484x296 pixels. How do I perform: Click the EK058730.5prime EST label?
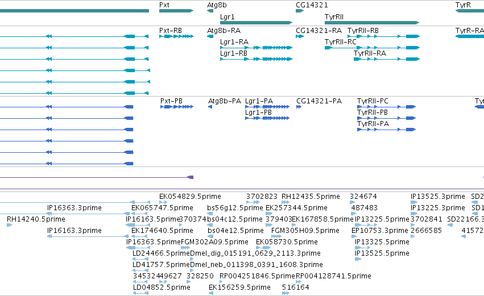[287, 242]
